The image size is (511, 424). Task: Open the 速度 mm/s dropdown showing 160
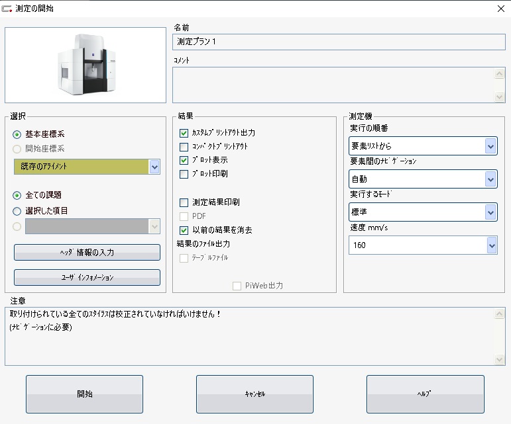coord(423,245)
